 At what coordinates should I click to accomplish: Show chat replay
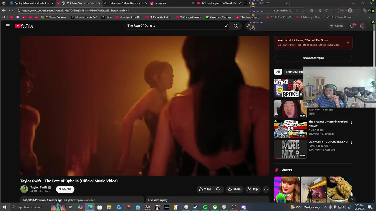313,58
